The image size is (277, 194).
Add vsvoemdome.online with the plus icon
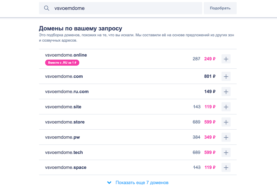[x=226, y=59]
